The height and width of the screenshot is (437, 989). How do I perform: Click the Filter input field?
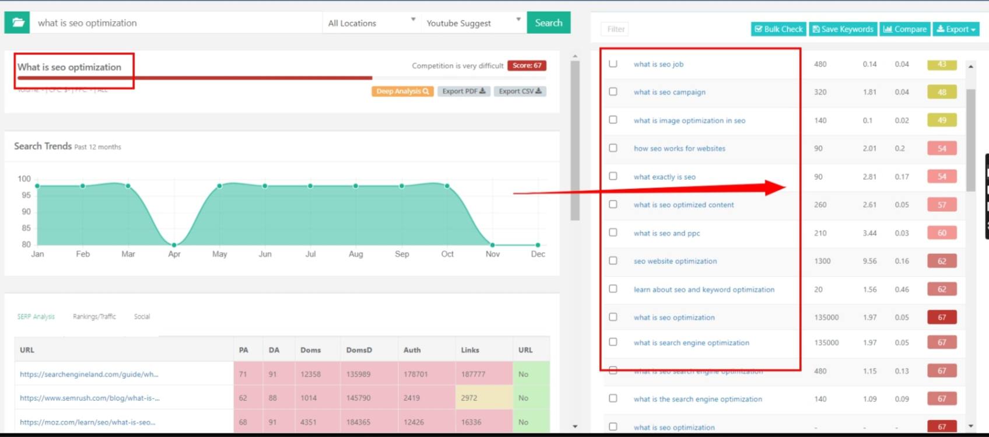click(x=615, y=29)
